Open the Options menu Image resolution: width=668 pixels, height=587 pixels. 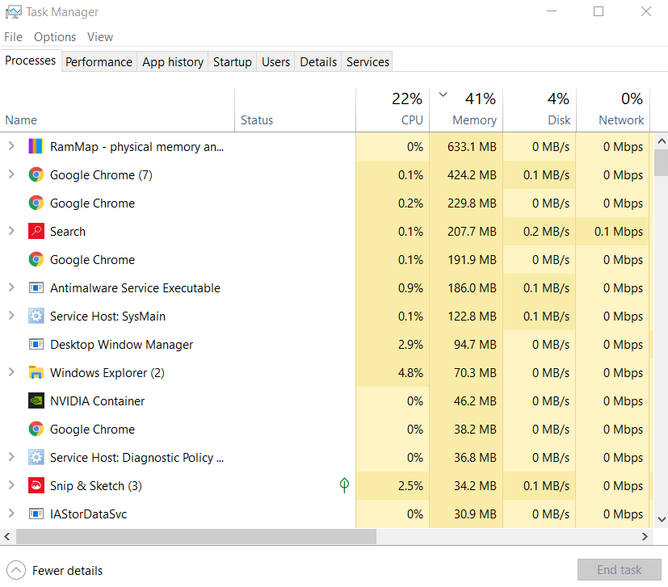tap(55, 37)
